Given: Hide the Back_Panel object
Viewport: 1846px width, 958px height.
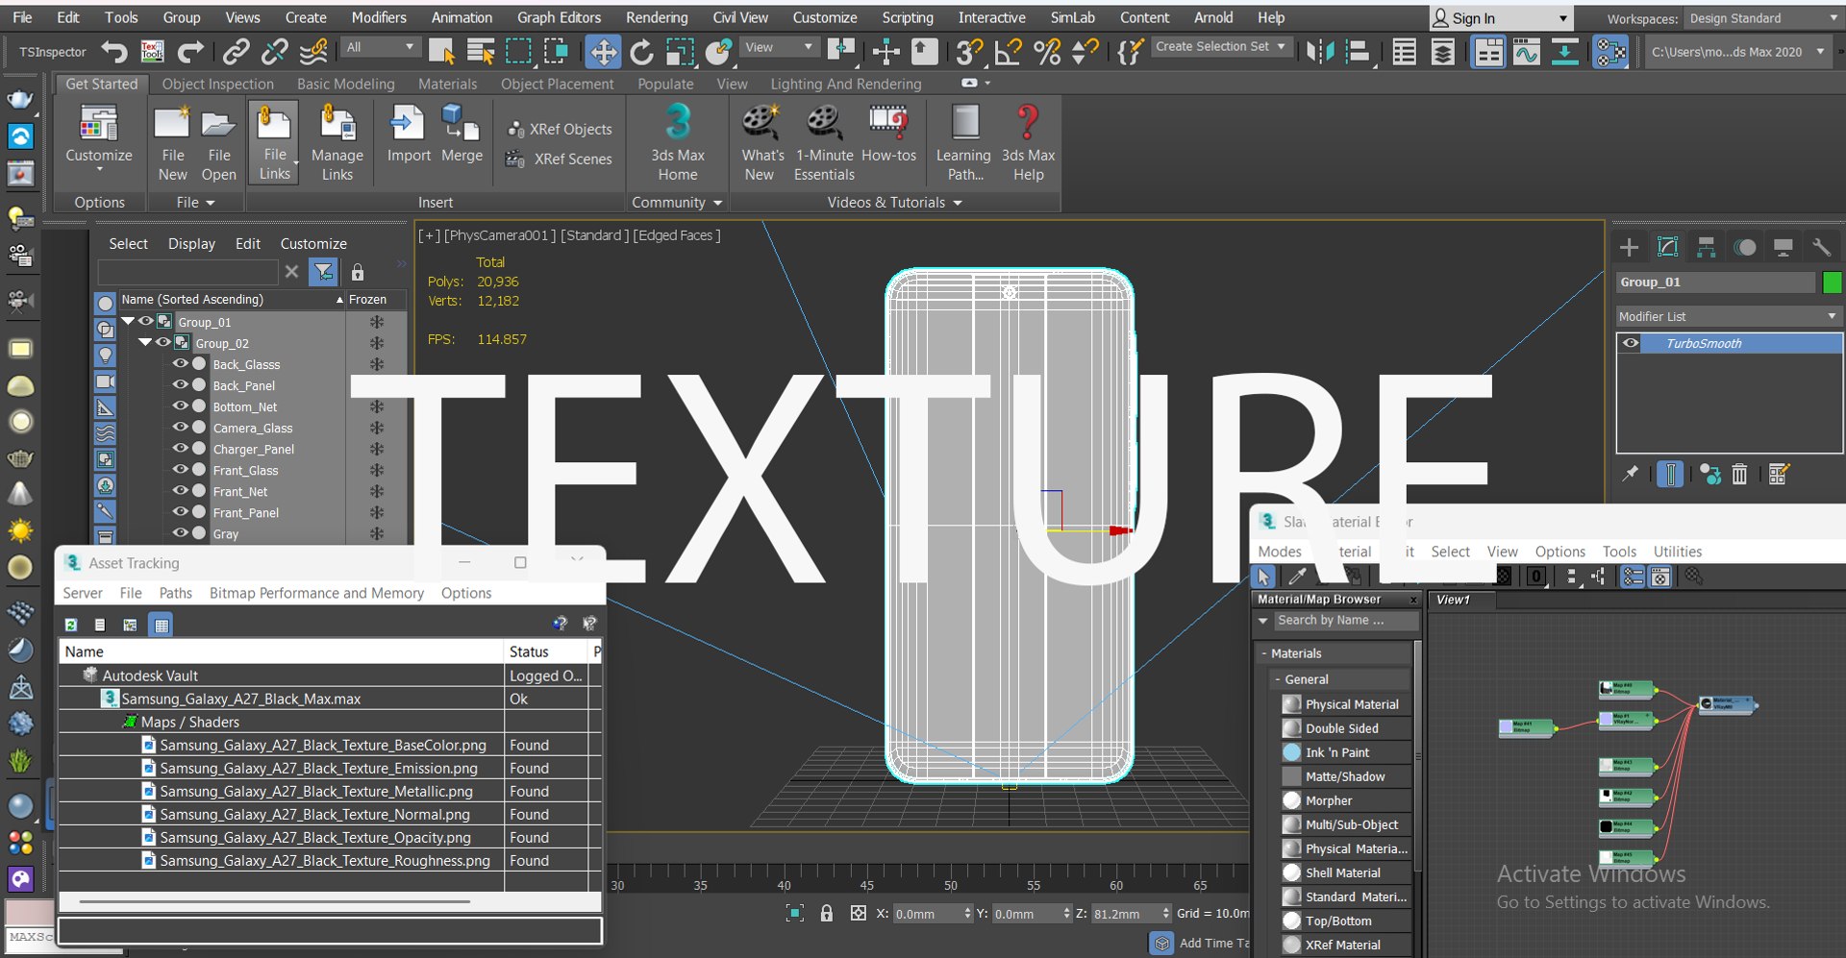Looking at the screenshot, I should tap(180, 385).
